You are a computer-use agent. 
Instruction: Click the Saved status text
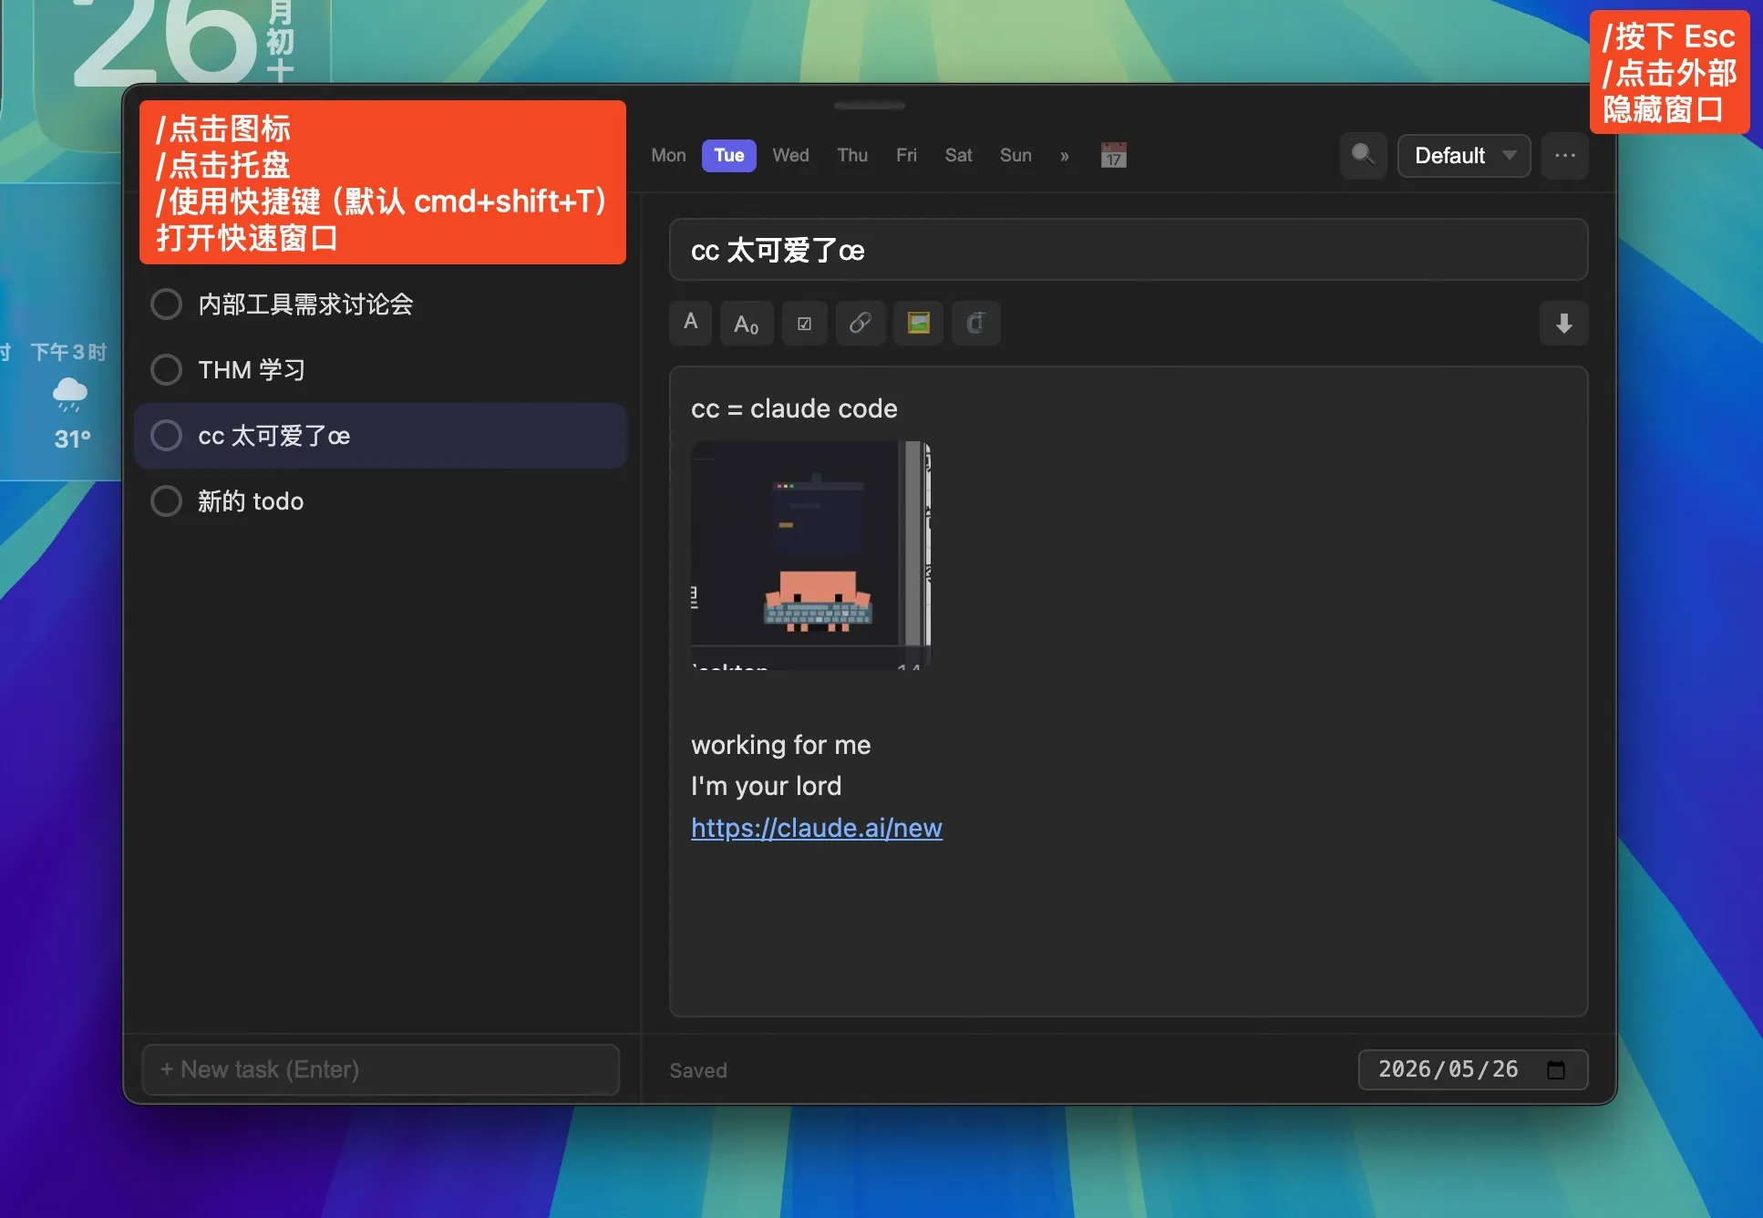(698, 1070)
